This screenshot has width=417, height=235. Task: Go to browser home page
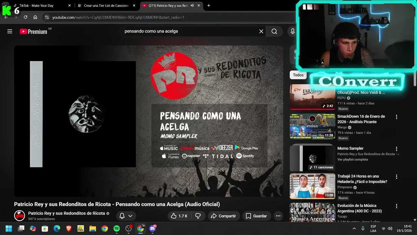35,17
